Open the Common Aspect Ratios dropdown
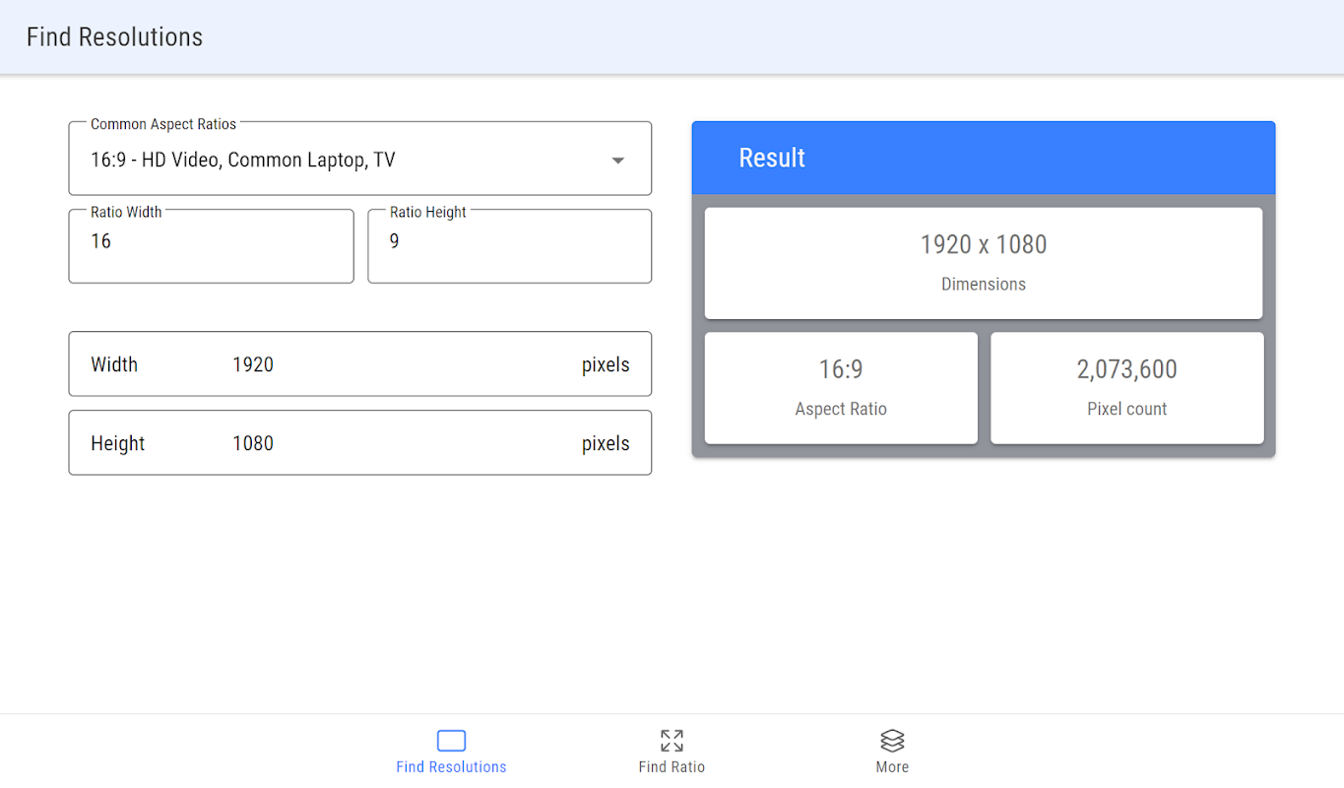1344x788 pixels. 360,159
